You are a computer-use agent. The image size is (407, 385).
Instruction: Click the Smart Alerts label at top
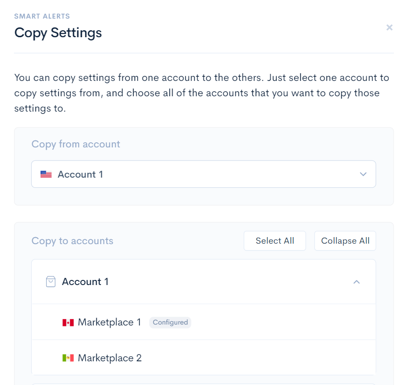[x=42, y=16]
